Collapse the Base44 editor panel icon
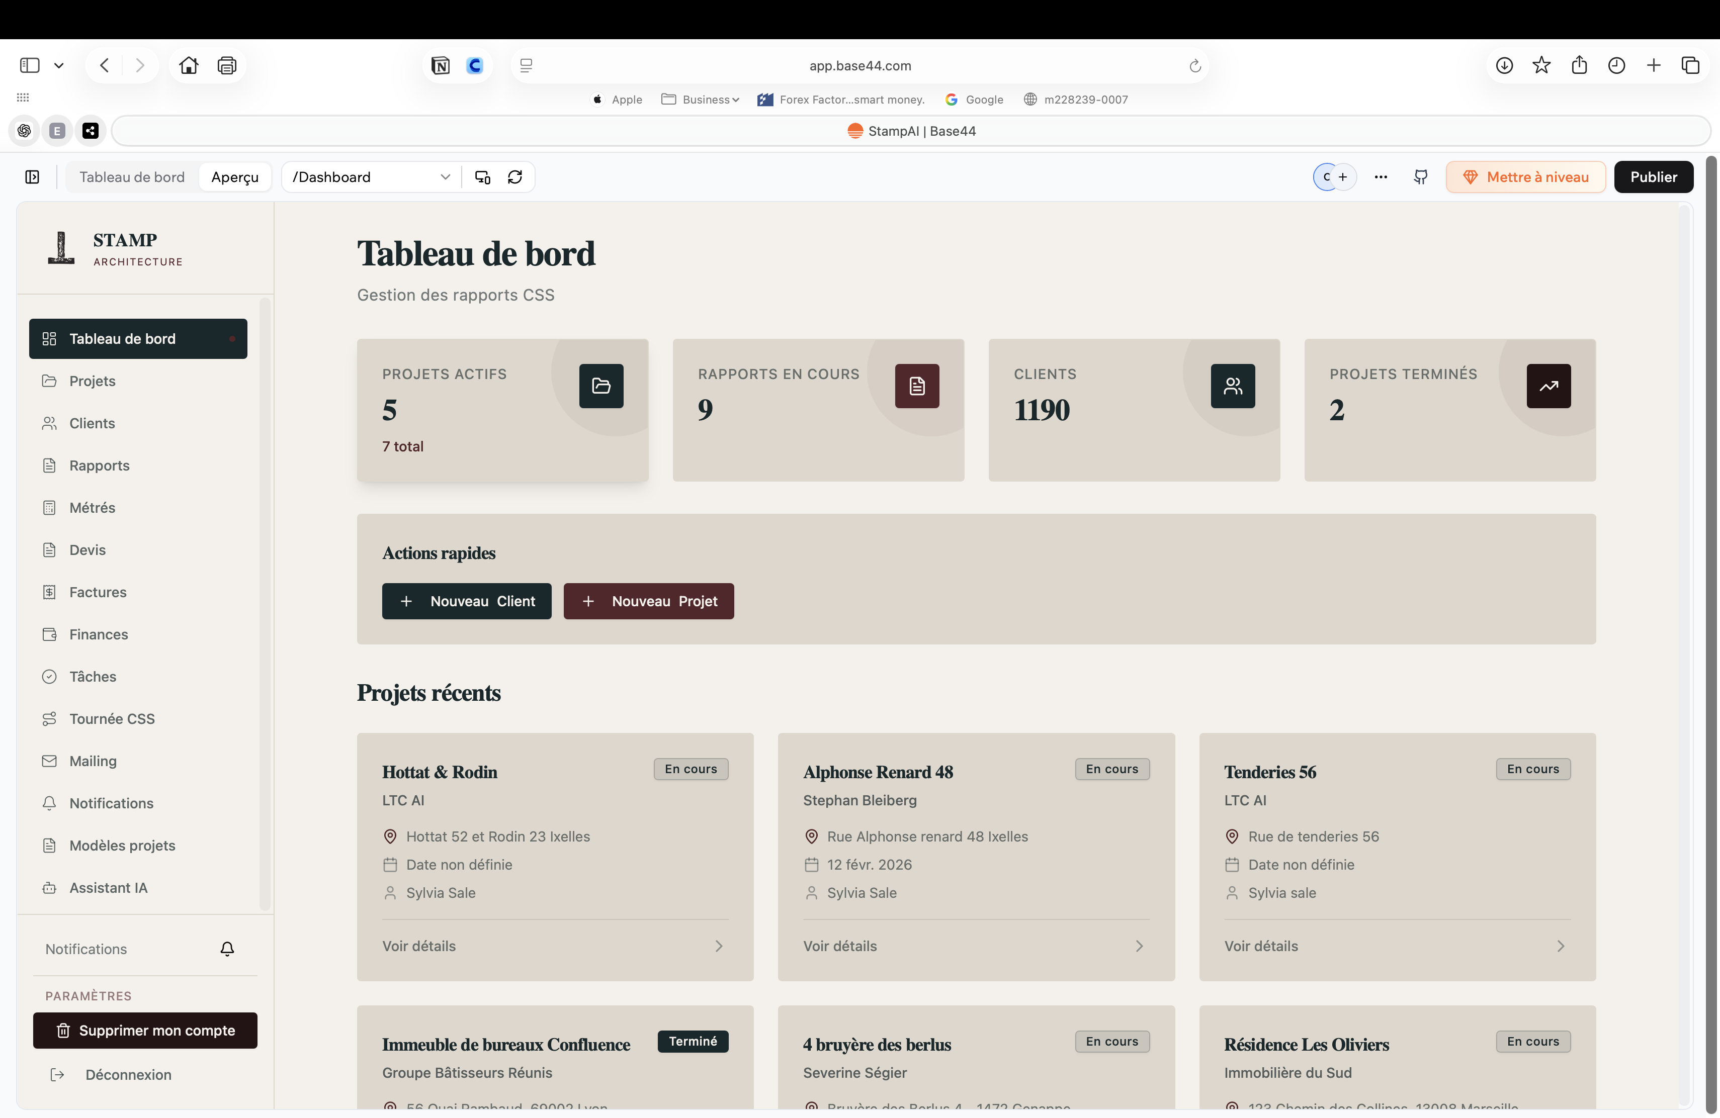This screenshot has height=1118, width=1720. coord(33,177)
